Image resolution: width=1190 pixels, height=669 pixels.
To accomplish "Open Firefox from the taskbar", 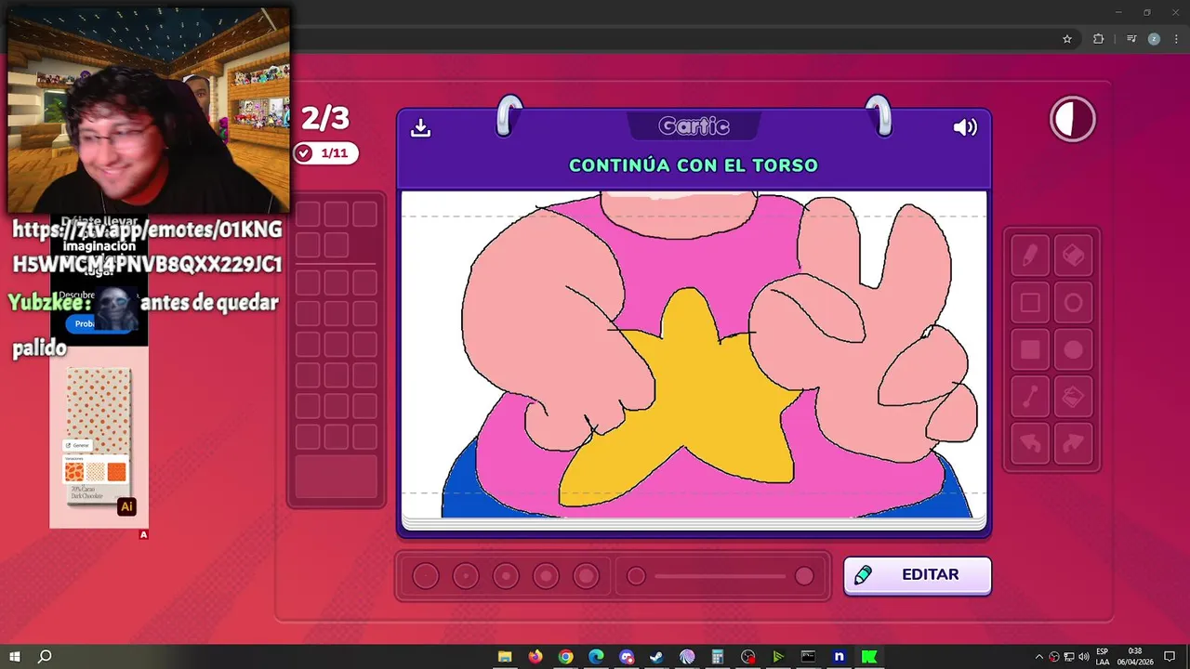I will pos(535,657).
